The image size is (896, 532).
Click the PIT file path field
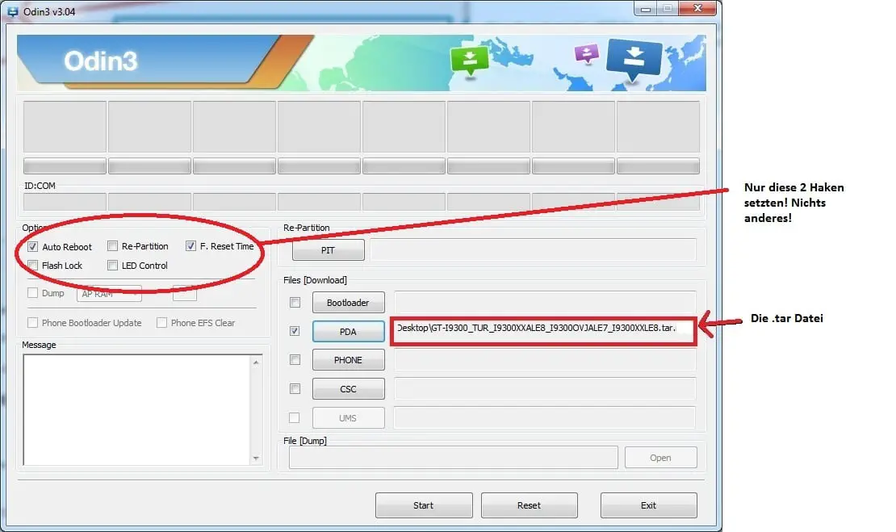[x=533, y=249]
